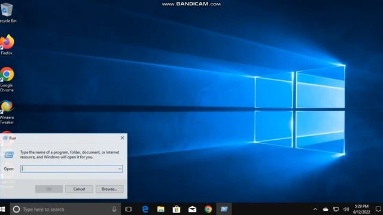Click the taskbar clock and date
Screen dimensions: 383x215
[x=361, y=209]
